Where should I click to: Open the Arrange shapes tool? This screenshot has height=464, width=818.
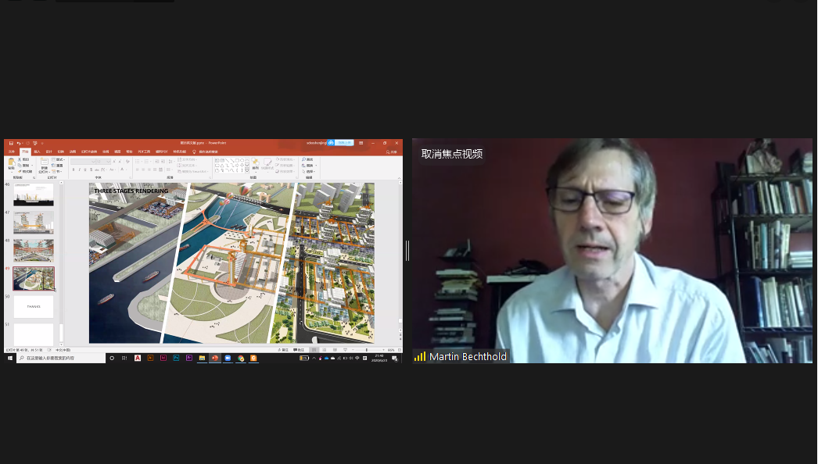[x=255, y=164]
